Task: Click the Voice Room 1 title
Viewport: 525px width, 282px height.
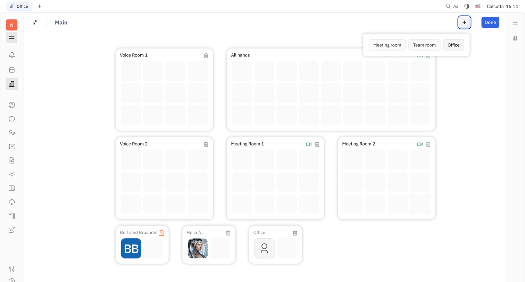Action: (134, 55)
